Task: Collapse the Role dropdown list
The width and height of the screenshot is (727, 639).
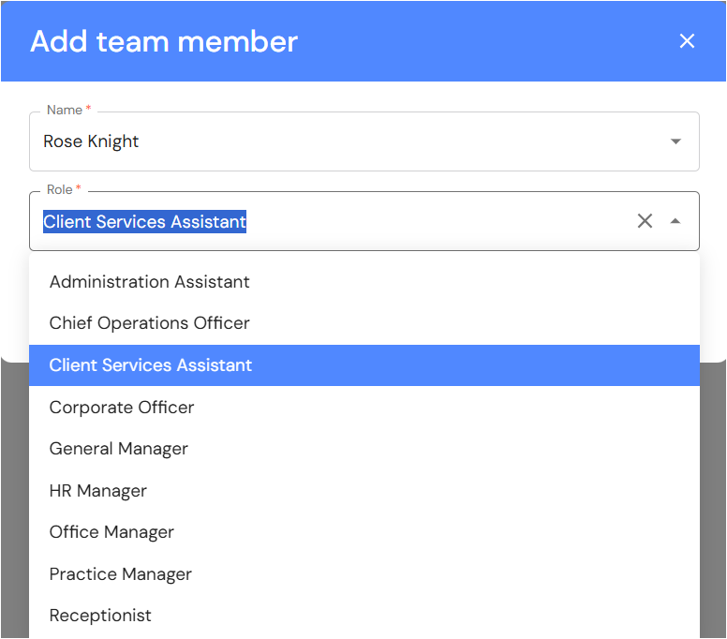Action: [x=675, y=221]
